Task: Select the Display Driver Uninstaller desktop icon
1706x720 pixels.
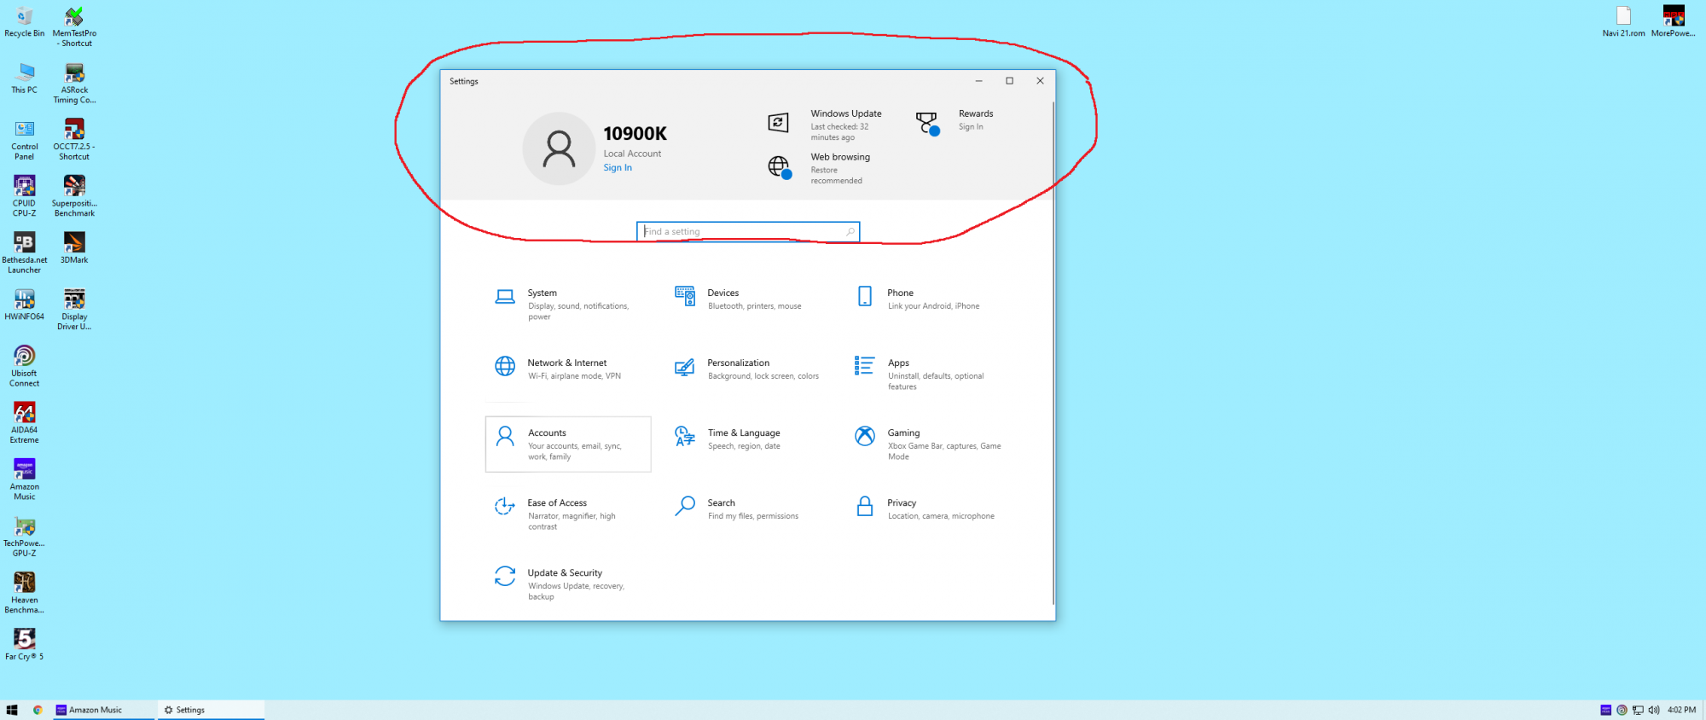Action: coord(74,310)
